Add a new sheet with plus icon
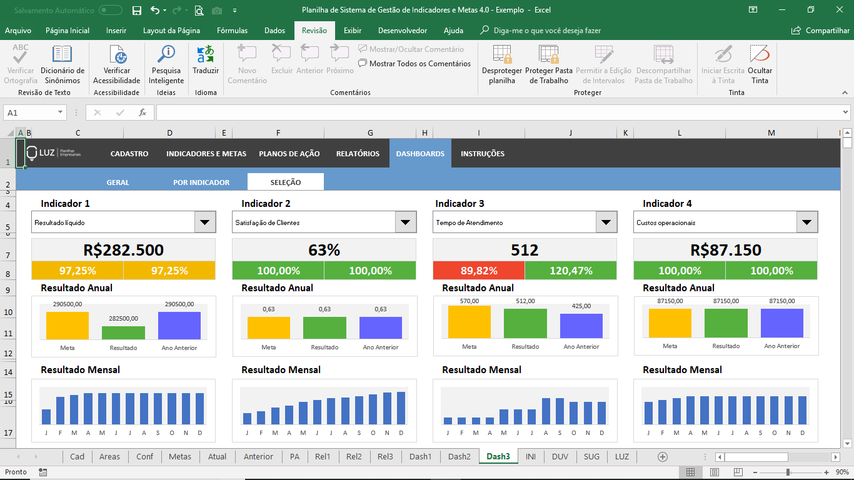 coord(663,456)
